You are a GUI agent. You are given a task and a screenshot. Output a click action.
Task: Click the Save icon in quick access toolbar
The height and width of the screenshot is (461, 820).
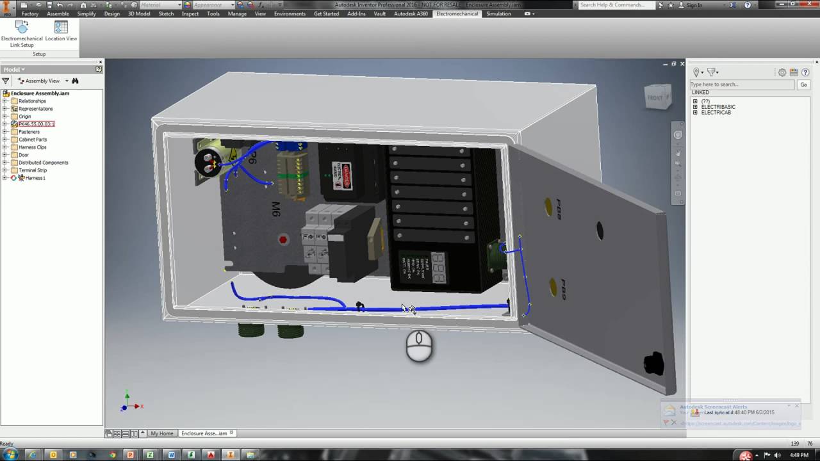[x=49, y=4]
